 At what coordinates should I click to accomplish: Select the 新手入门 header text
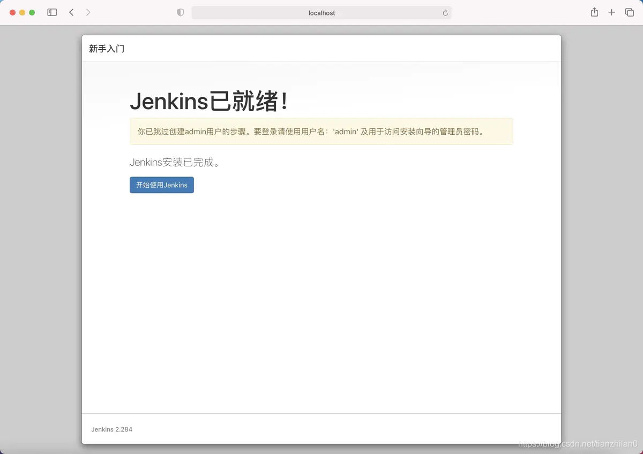click(x=107, y=49)
